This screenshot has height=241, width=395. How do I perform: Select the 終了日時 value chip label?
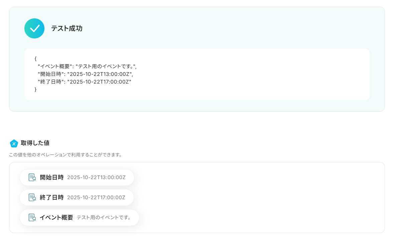tap(51, 198)
